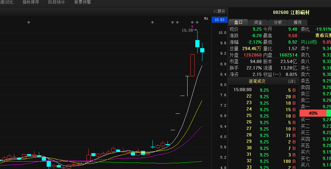Image resolution: width=331 pixels, height=169 pixels.
Task: Click the red 40% buy-sell ratio bar
Action: (x=313, y=113)
